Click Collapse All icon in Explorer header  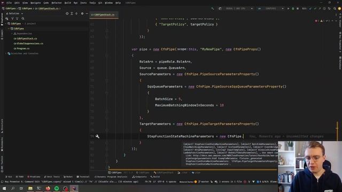76,13
